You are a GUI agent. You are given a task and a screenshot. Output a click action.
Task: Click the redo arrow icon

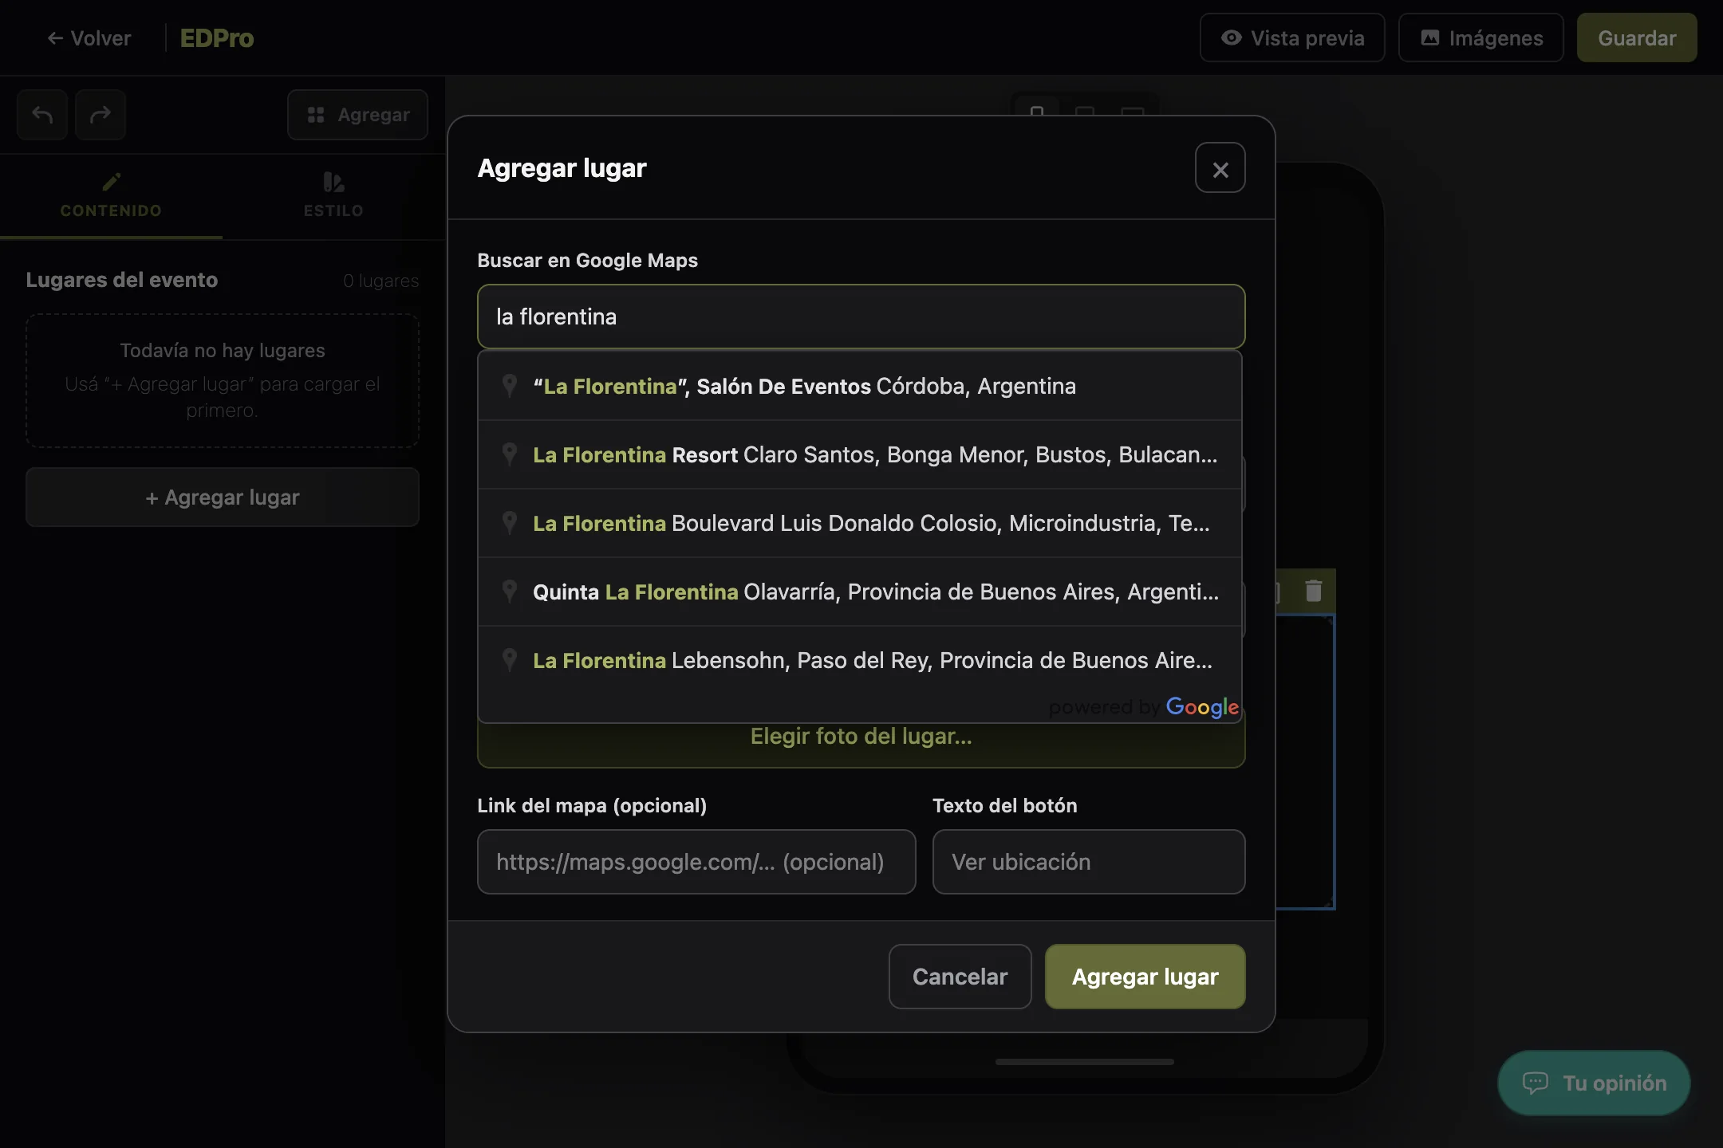tap(101, 115)
